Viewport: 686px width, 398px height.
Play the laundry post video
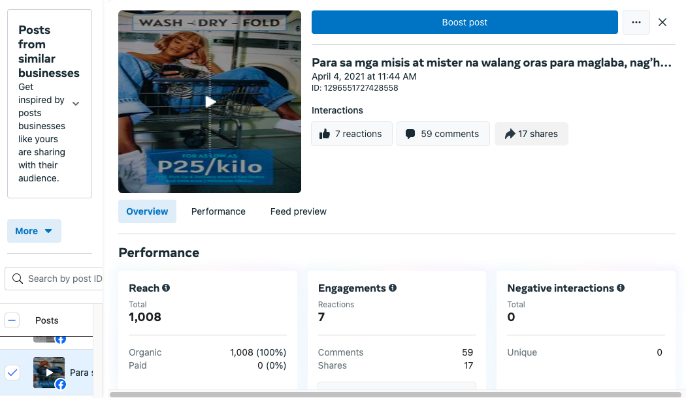click(x=210, y=102)
